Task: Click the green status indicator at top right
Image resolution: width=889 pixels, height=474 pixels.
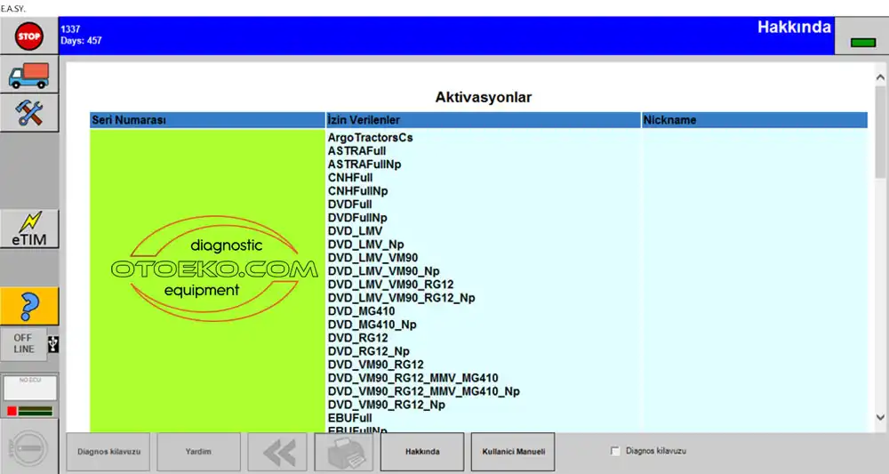Action: click(x=862, y=43)
